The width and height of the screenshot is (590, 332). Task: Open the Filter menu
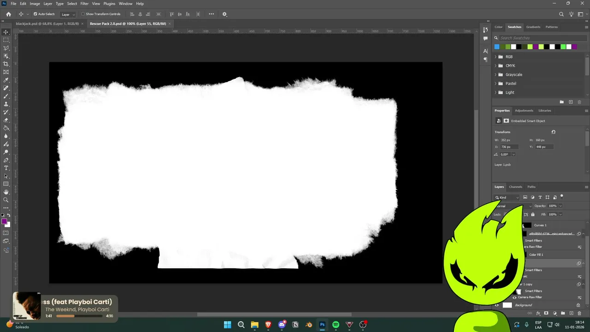(84, 4)
